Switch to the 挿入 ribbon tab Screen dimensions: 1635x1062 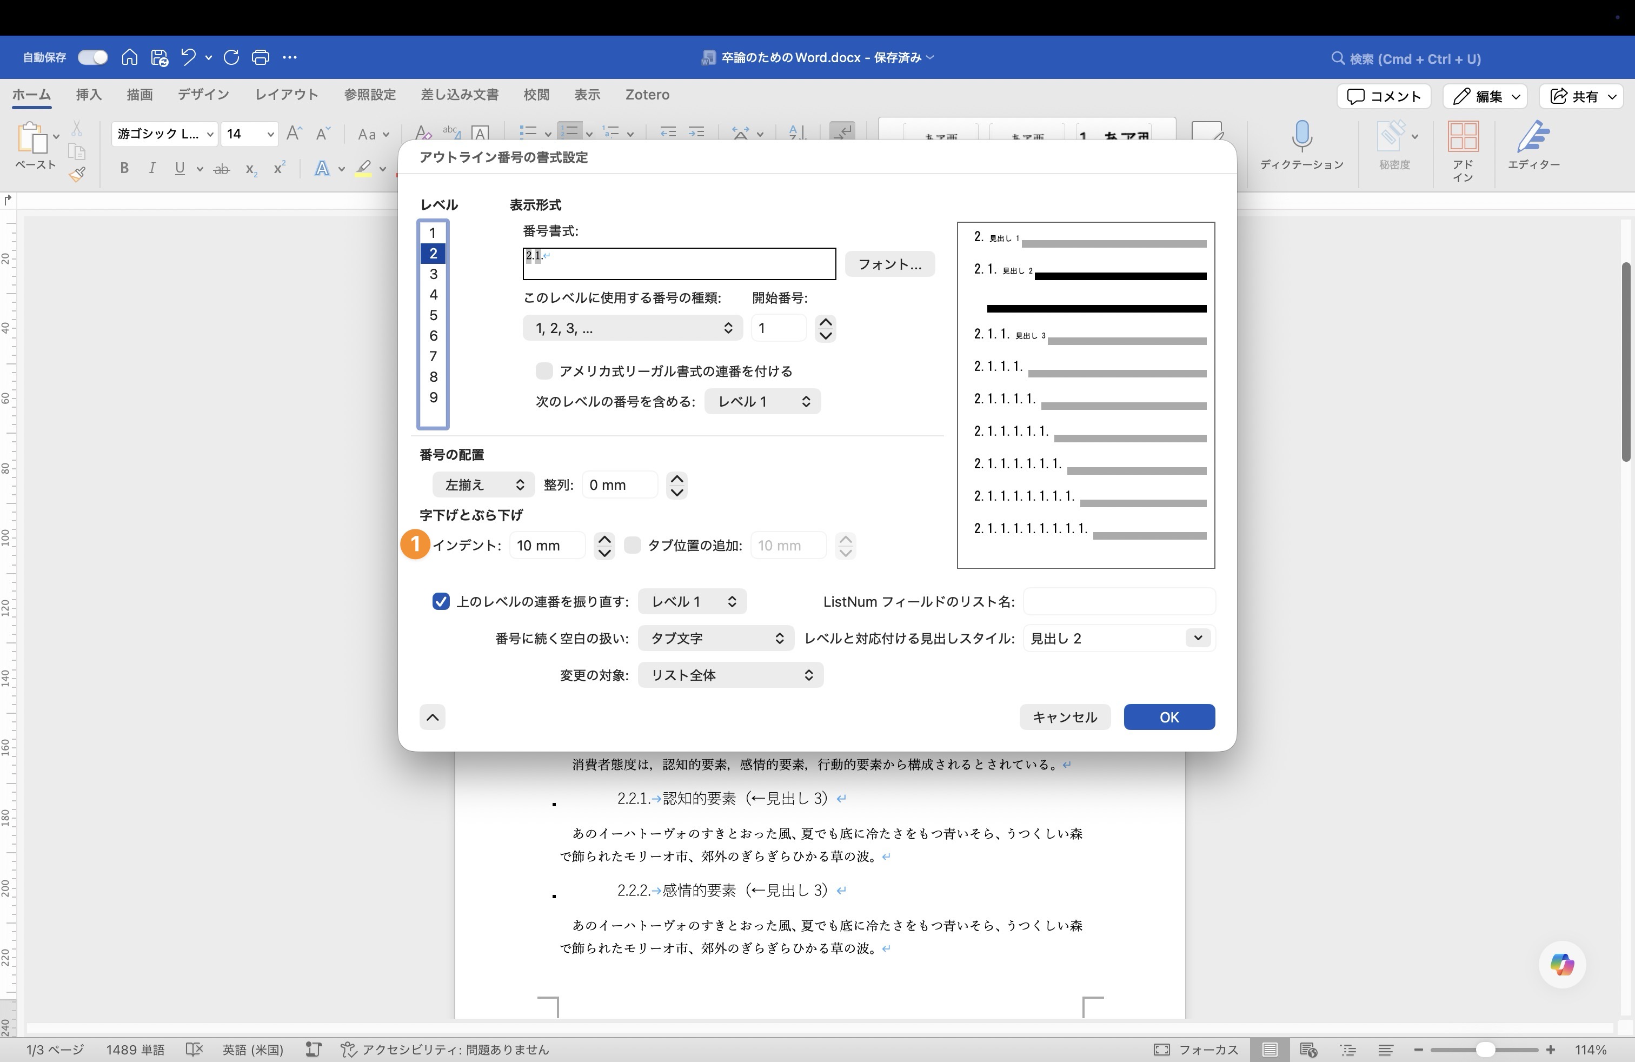[x=88, y=95]
